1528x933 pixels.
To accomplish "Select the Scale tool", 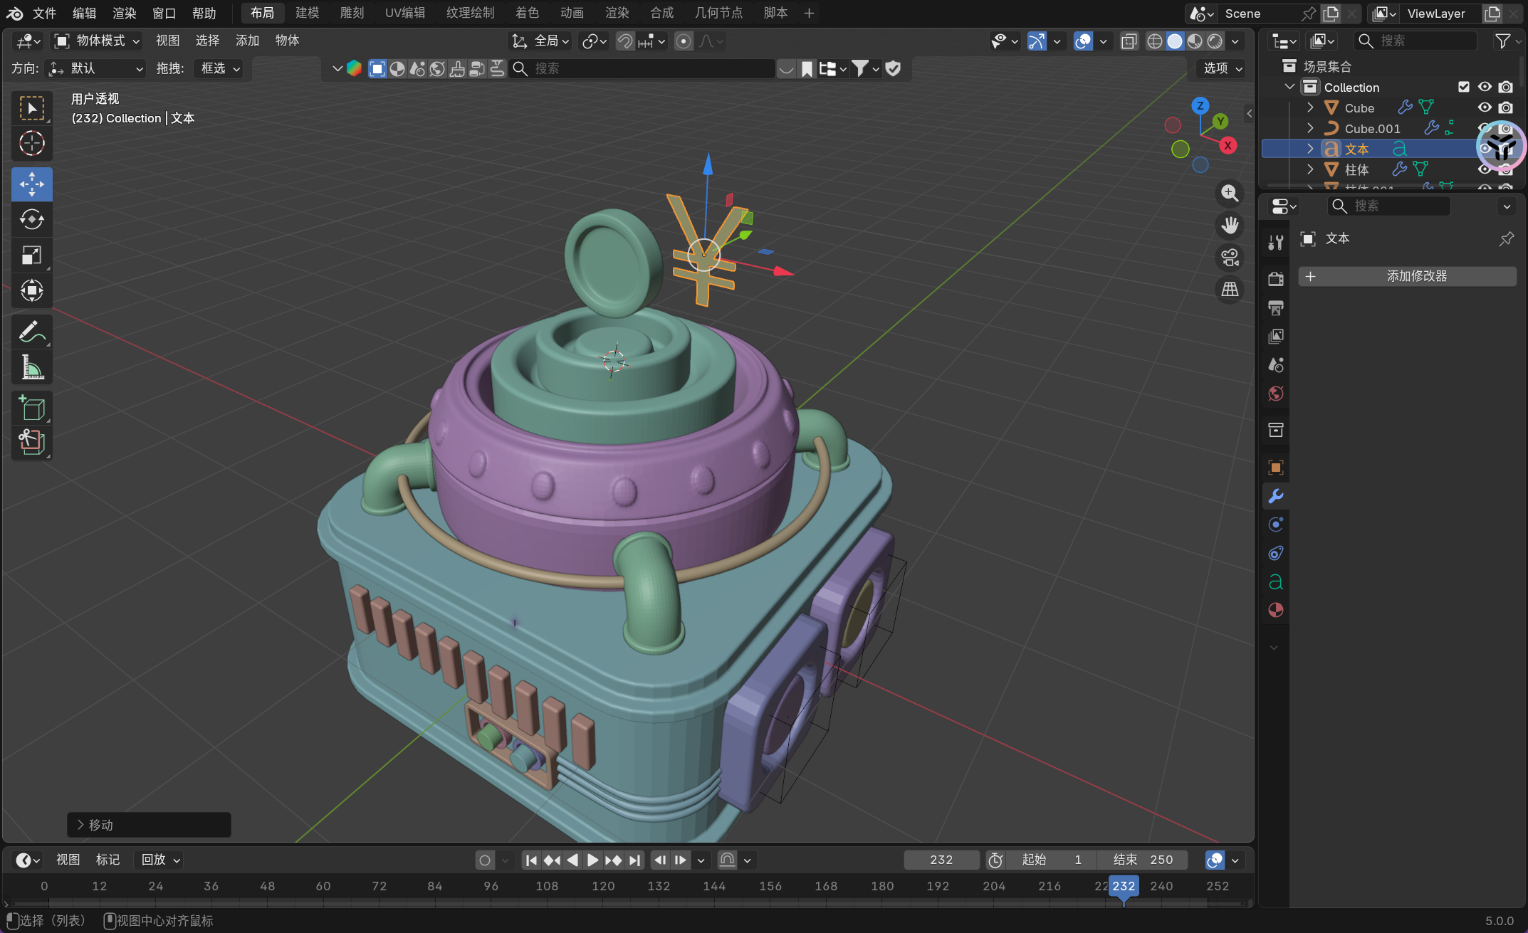I will pyautogui.click(x=31, y=255).
